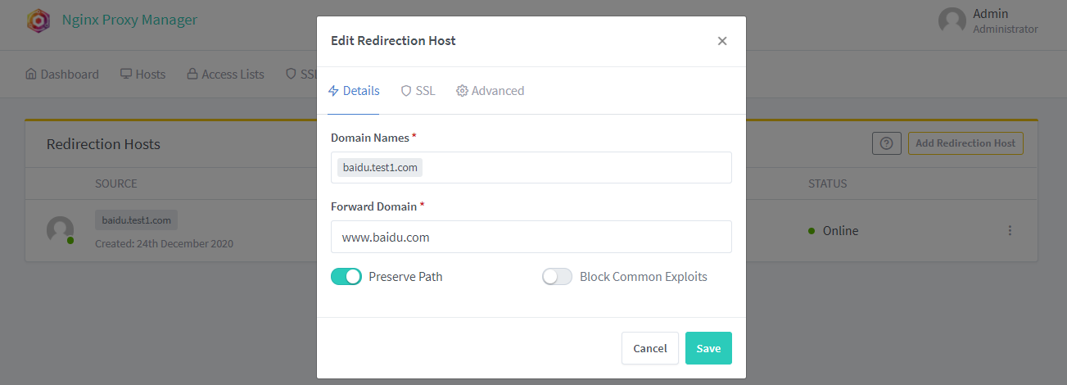1067x385 pixels.
Task: Enable the Block Common Exploits toggle
Action: pyautogui.click(x=557, y=277)
